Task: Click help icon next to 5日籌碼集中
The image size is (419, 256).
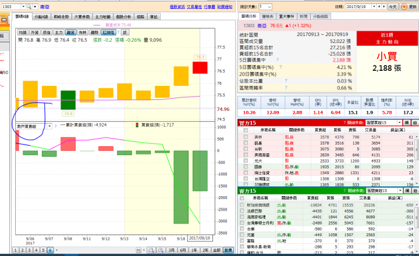Action: click(278, 60)
